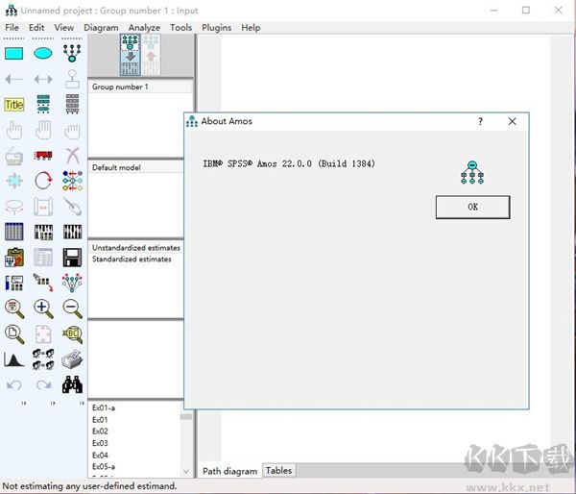Click the print diagram printer icon
The image size is (576, 494).
click(72, 359)
